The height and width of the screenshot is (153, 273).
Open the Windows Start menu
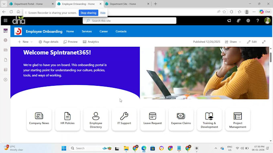(64, 148)
